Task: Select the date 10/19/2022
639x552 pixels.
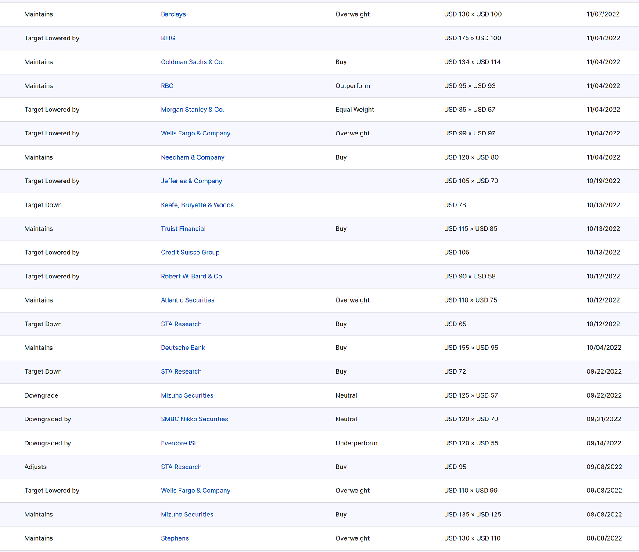Action: (603, 181)
